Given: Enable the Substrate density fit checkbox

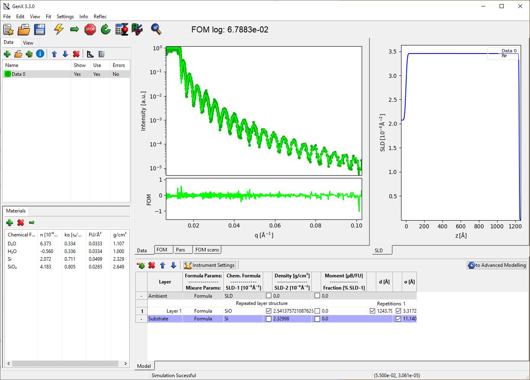Looking at the screenshot, I should (268, 319).
